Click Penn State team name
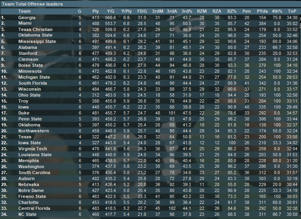Image resolution: width=301 pixels, height=219 pixels. pyautogui.click(x=30, y=119)
